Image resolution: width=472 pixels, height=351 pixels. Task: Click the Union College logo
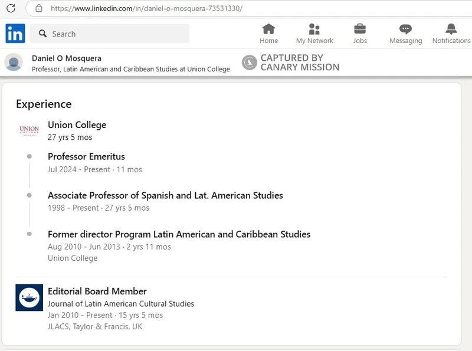click(29, 130)
